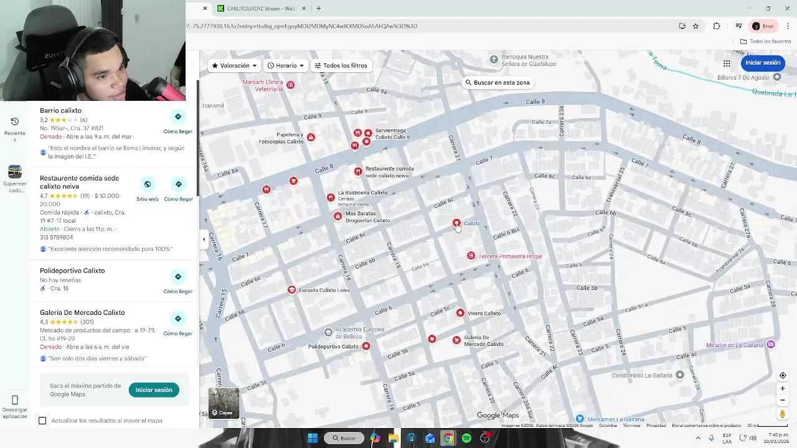The image size is (797, 448).
Task: Select Parroquia Nuestra Señora de Guadalupe marker
Action: point(494,59)
